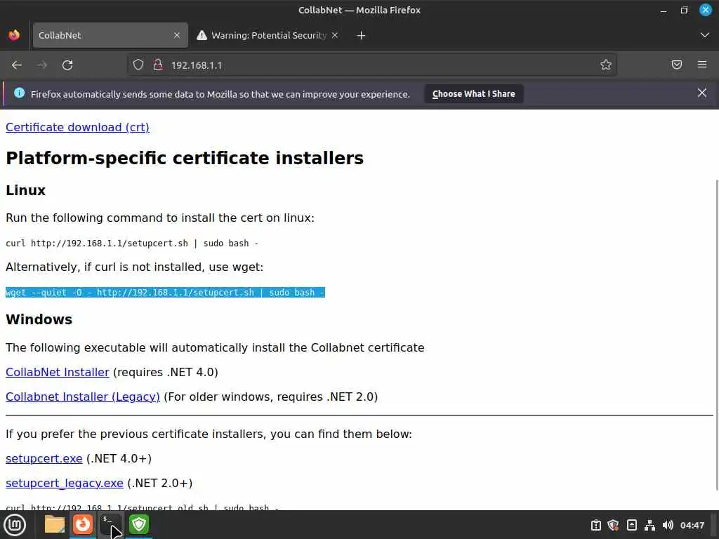Screen dimensions: 719x539
Task: Open setupcert.exe link
Action: coord(44,458)
